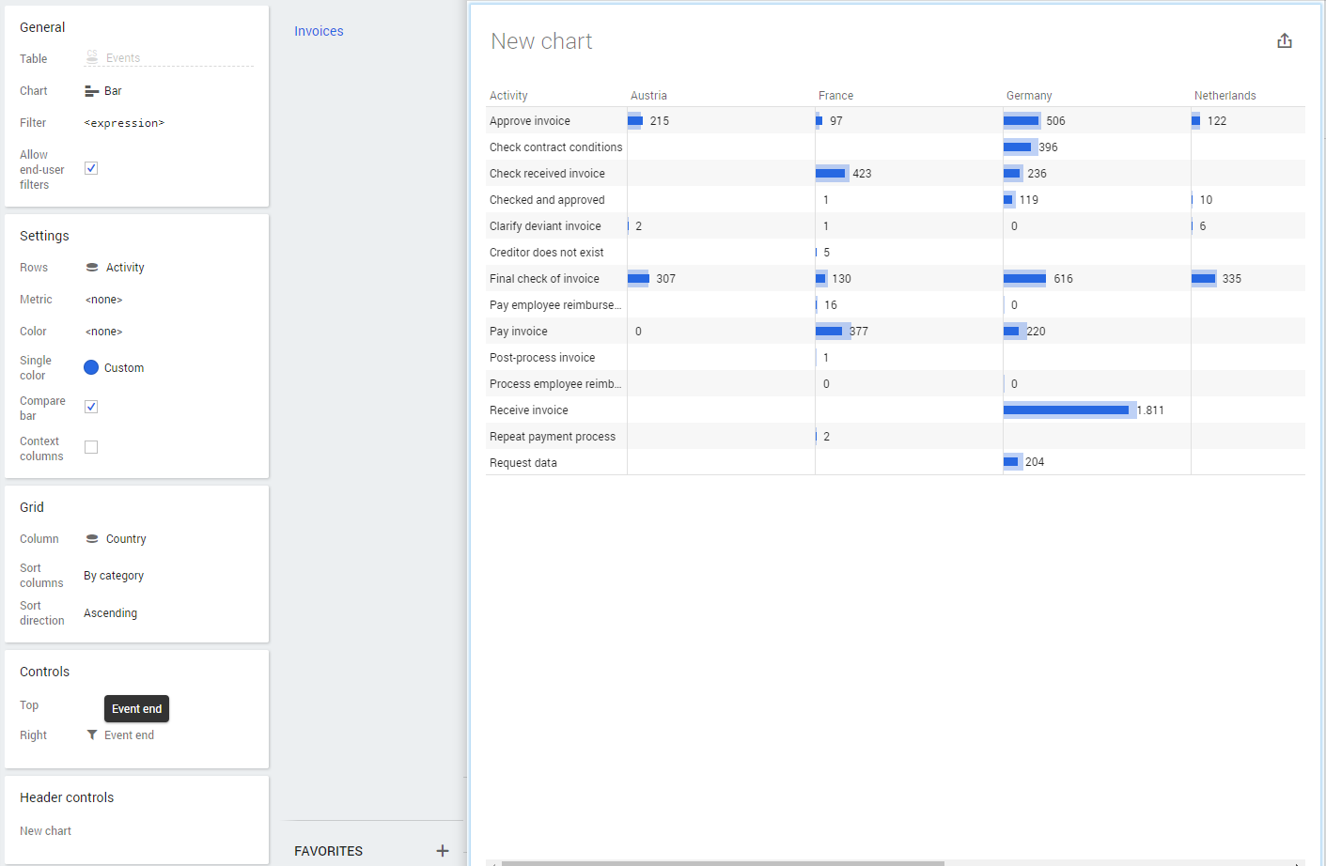Click the horizontal scrollbar under the chart

click(x=722, y=862)
